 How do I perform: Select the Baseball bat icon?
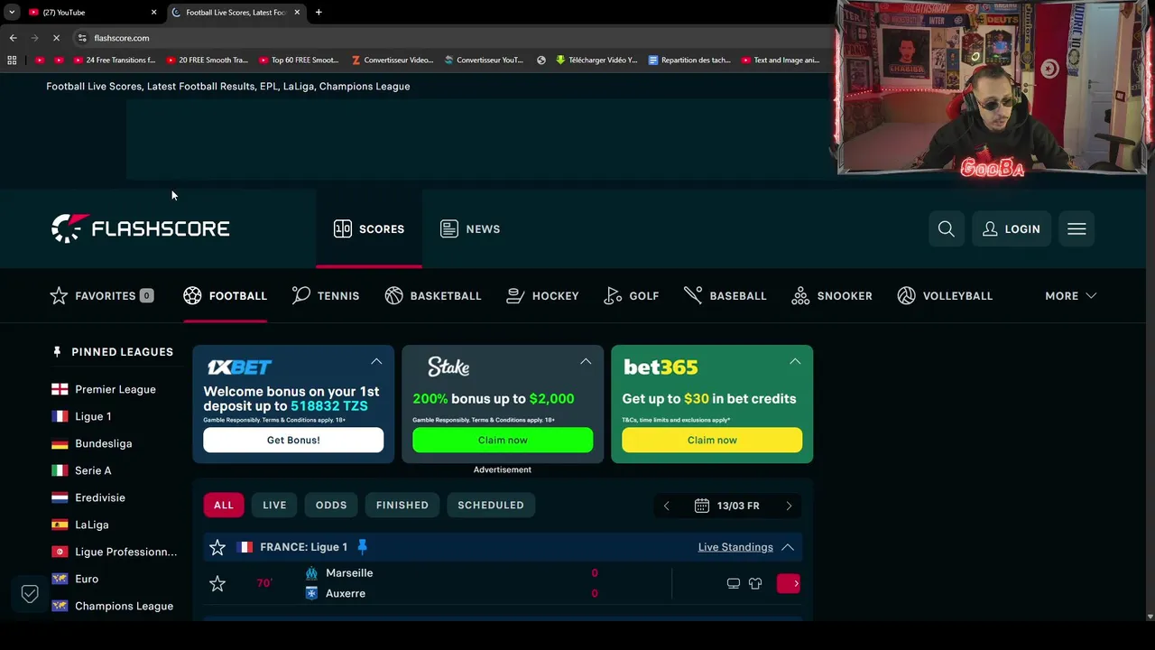tap(693, 295)
